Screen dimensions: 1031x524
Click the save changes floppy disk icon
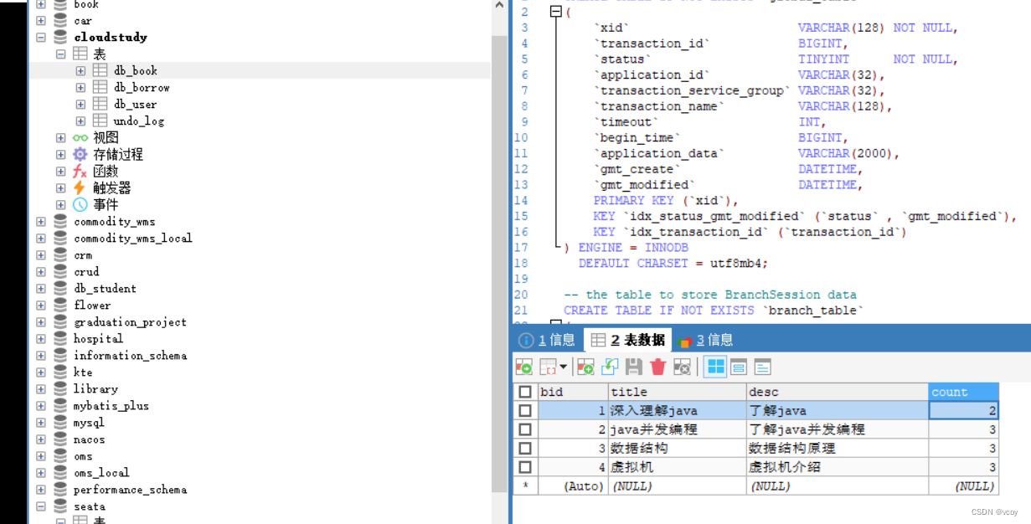[634, 367]
